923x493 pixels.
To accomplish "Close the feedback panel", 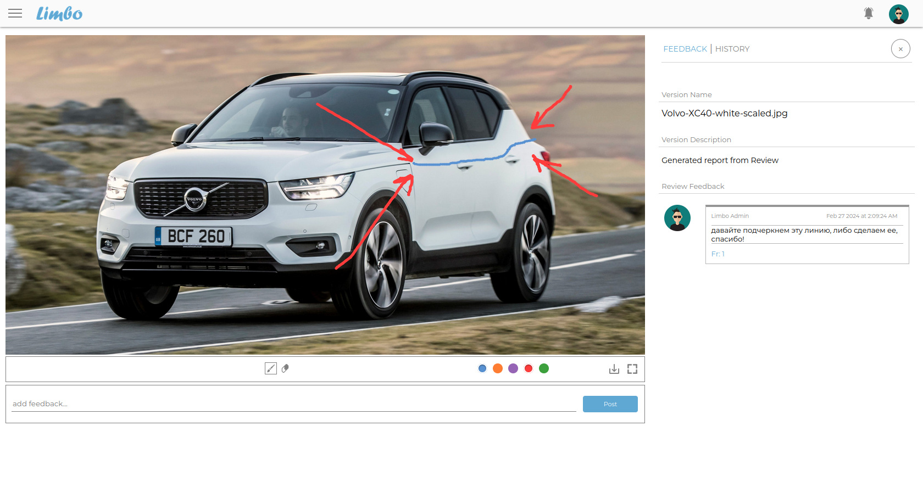I will [x=900, y=49].
